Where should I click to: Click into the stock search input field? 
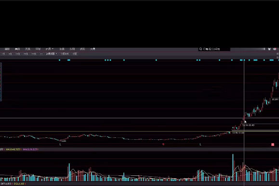click(x=214, y=49)
